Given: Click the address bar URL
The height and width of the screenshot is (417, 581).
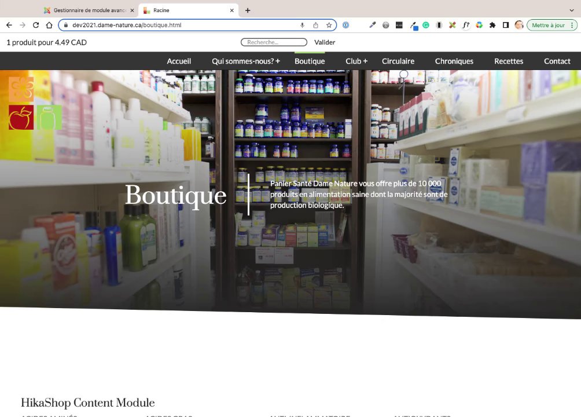Looking at the screenshot, I should point(127,25).
